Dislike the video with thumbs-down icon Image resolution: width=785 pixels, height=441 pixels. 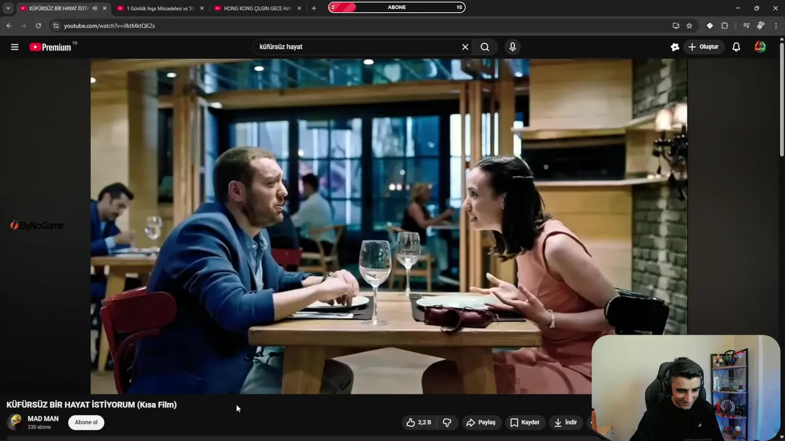point(447,422)
